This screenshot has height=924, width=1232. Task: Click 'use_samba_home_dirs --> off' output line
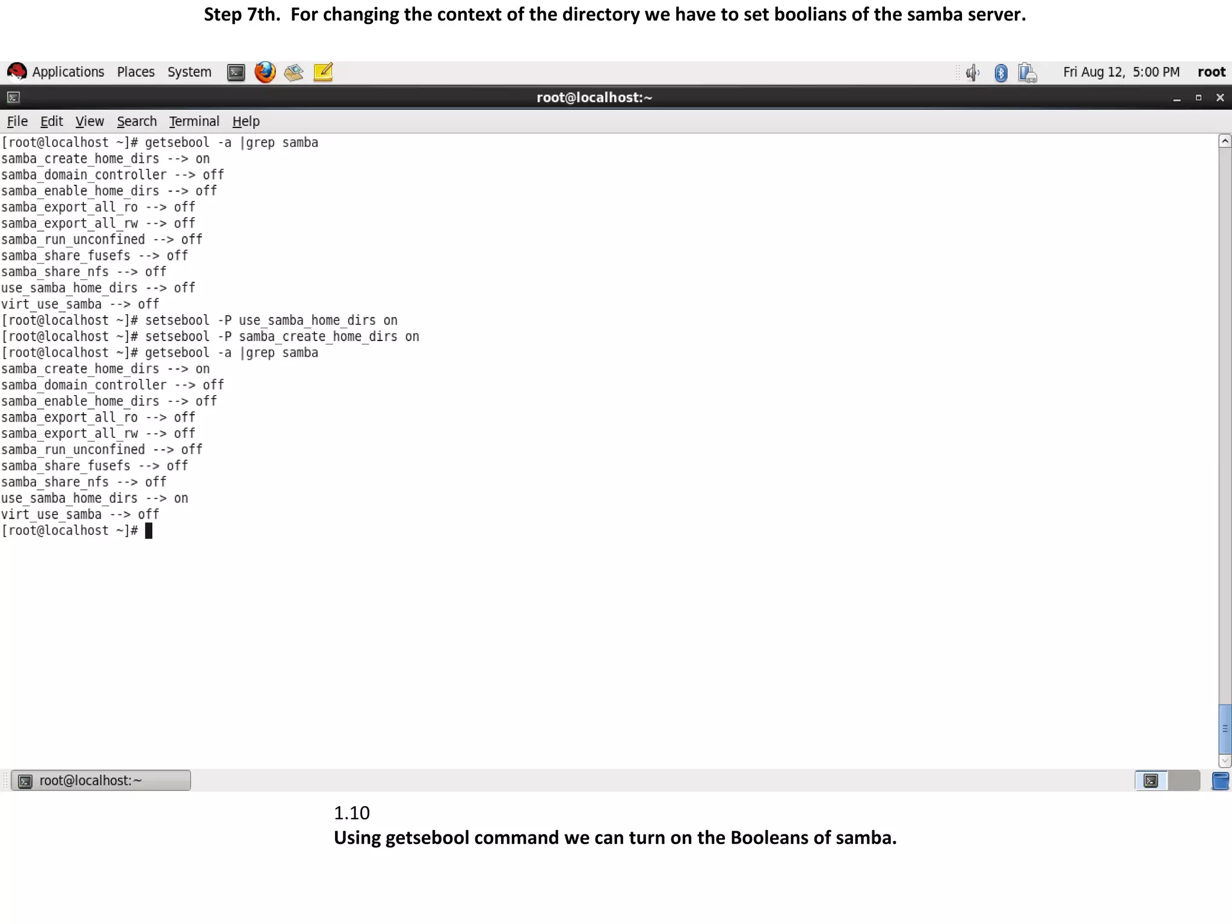tap(98, 288)
